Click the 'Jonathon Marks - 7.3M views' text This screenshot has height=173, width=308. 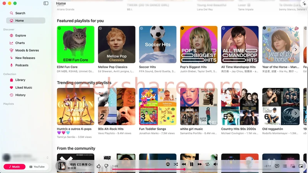point(157,133)
